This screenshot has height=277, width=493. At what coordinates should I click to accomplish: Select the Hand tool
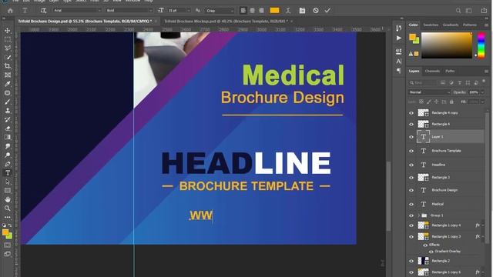8,199
